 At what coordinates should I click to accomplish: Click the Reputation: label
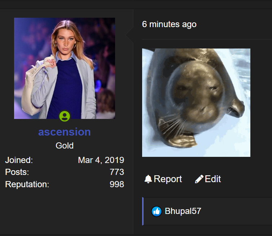(x=27, y=184)
